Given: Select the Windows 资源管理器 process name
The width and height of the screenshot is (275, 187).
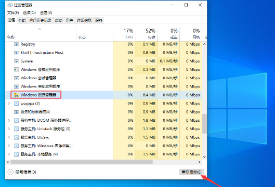Looking at the screenshot, I should pos(38,95).
